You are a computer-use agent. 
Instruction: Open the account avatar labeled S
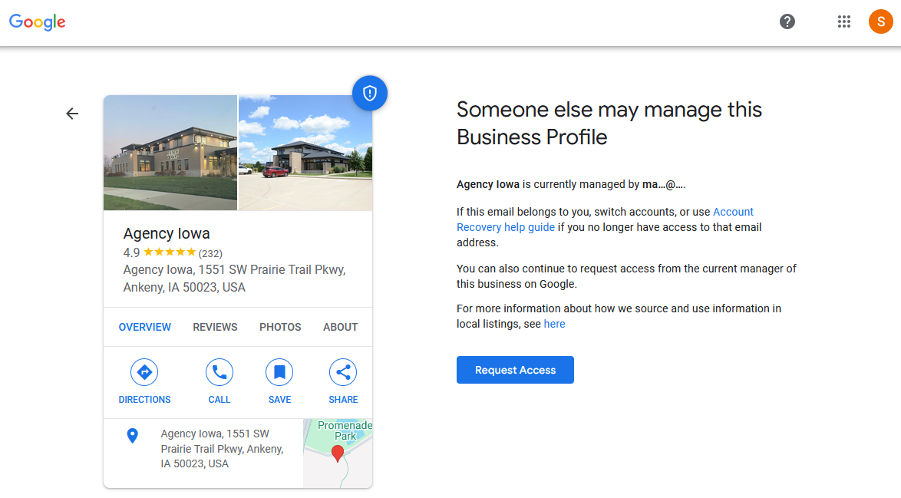[x=880, y=21]
